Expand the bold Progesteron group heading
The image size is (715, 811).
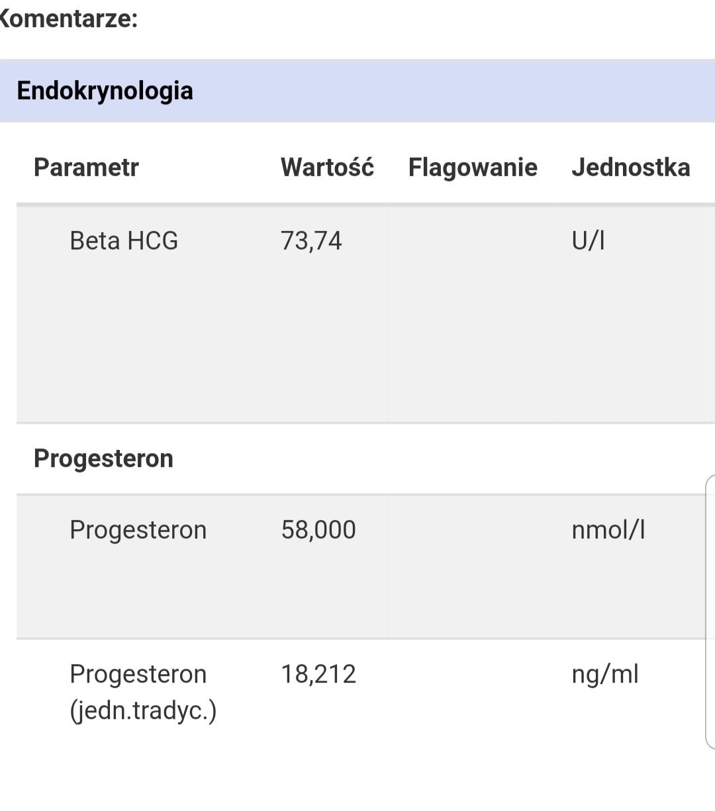pos(103,458)
